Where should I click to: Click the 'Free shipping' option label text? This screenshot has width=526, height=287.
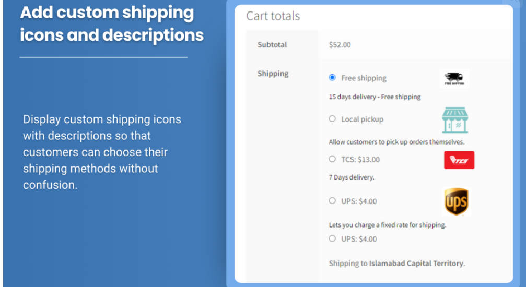click(x=364, y=78)
